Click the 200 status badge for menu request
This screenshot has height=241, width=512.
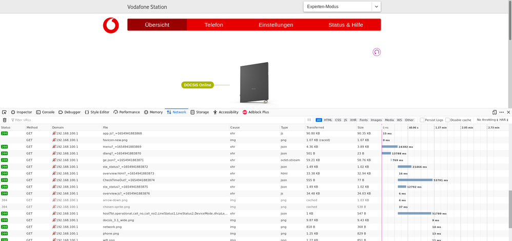[x=4, y=147]
